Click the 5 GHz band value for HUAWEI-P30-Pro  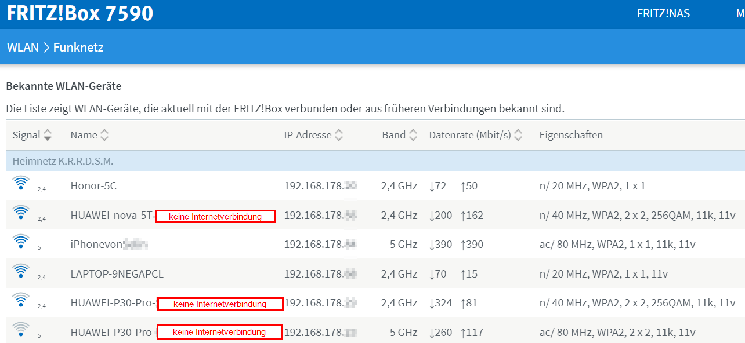pyautogui.click(x=403, y=333)
